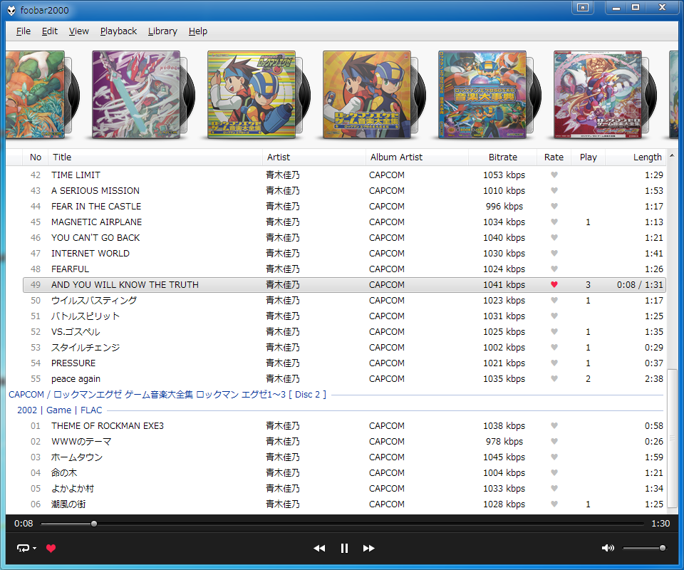Adjust the volume slider
The image size is (684, 570).
point(644,548)
